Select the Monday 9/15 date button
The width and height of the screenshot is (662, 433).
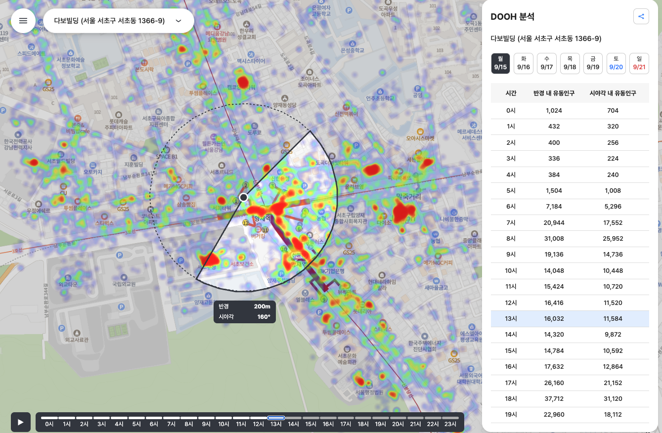tap(500, 63)
